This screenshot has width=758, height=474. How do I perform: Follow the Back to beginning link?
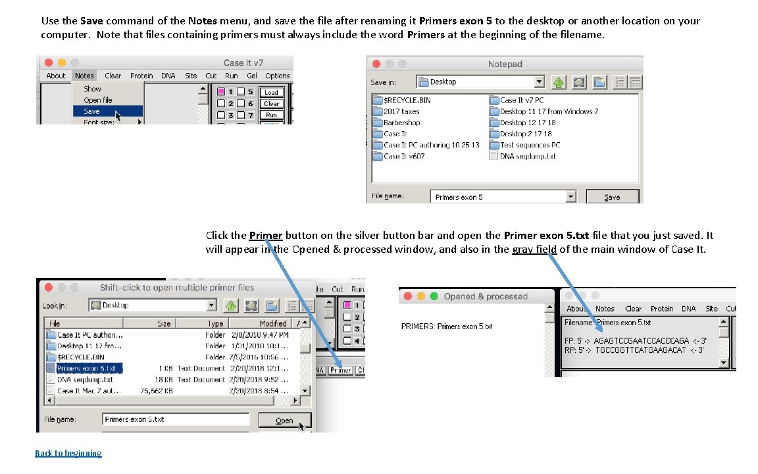pyautogui.click(x=68, y=453)
